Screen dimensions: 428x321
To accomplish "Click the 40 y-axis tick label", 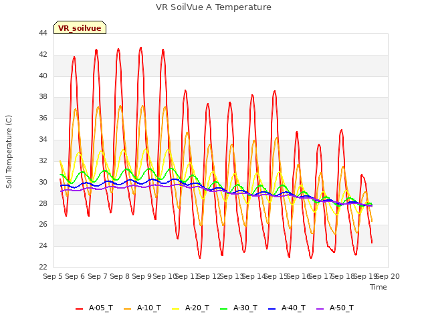I will [43, 76].
